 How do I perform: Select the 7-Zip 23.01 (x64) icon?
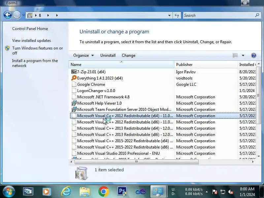click(74, 72)
